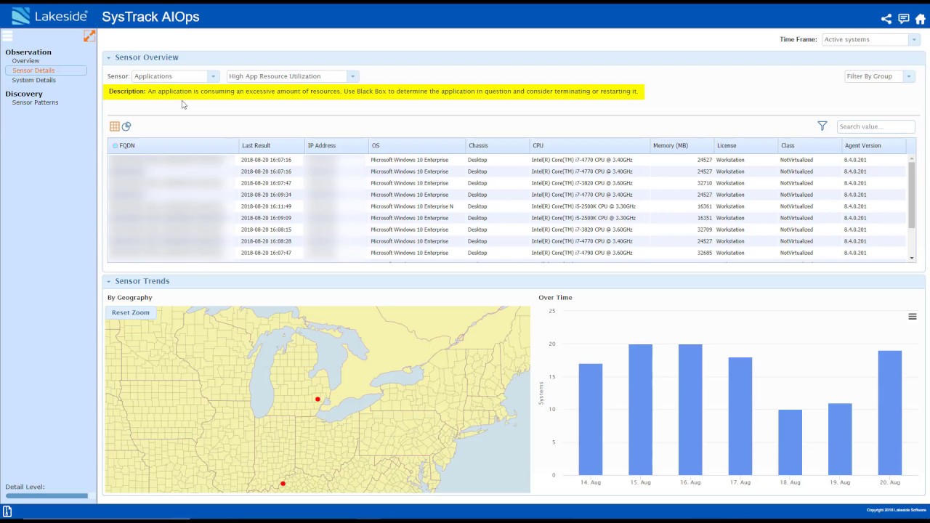Open Sensor Patterns under Discovery
This screenshot has width=930, height=523.
point(35,102)
